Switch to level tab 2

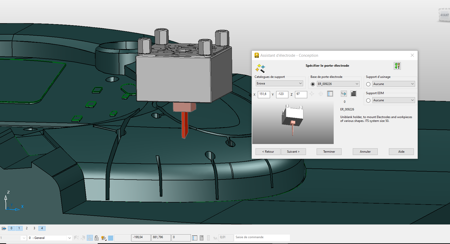27,228
